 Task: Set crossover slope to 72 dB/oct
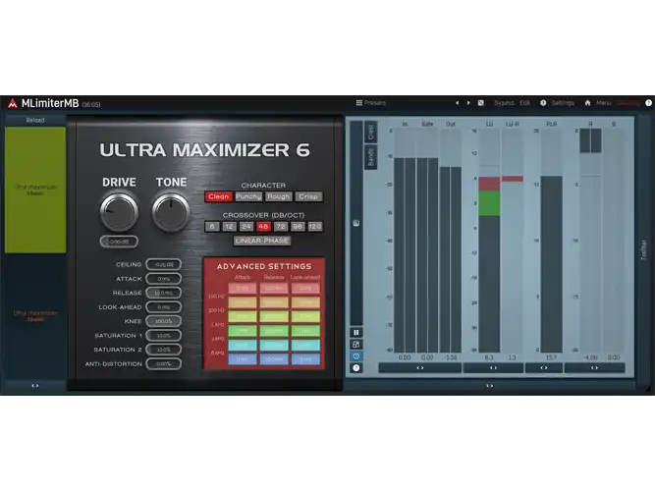[280, 227]
